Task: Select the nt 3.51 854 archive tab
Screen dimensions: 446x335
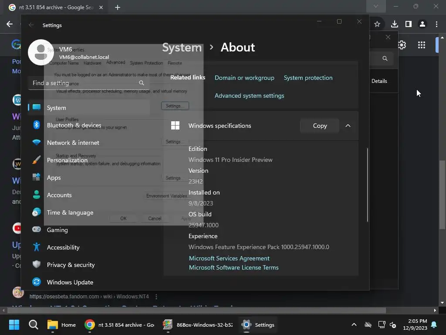Action: [56, 7]
